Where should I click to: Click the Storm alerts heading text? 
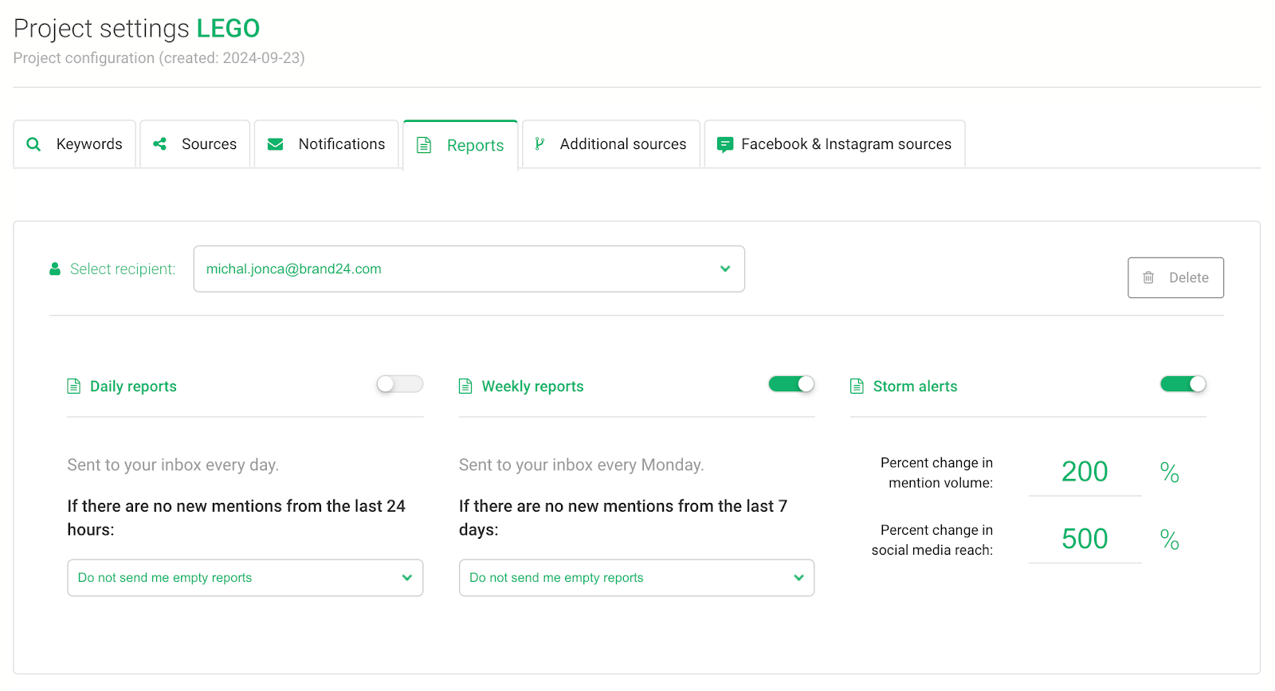(915, 387)
